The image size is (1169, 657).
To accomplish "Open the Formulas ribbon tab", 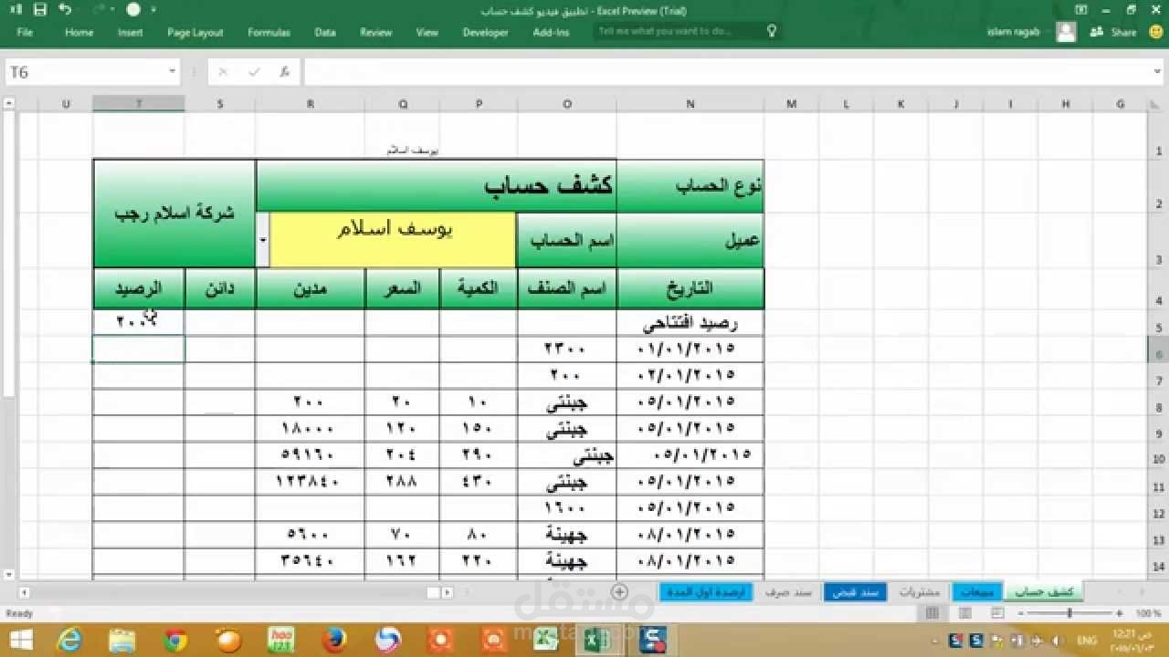I will click(269, 32).
